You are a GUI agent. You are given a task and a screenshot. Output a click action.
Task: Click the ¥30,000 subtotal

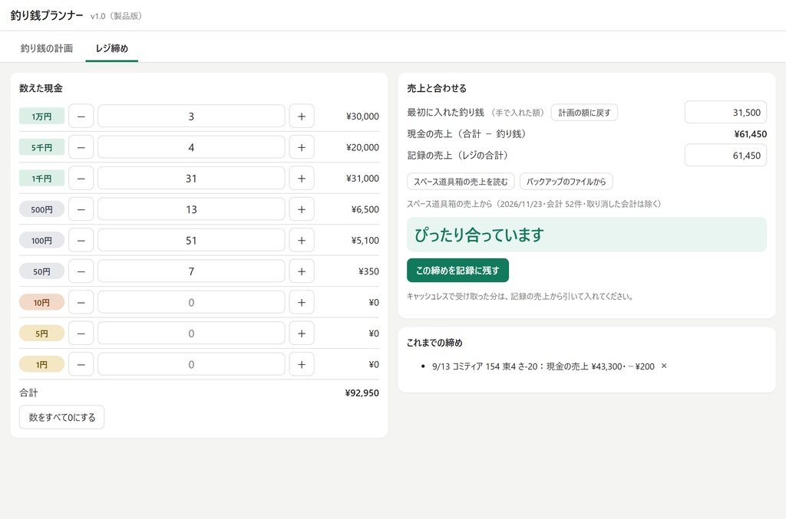pyautogui.click(x=362, y=116)
